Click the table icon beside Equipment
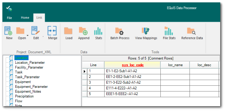225x111 pixels. tap(11, 82)
